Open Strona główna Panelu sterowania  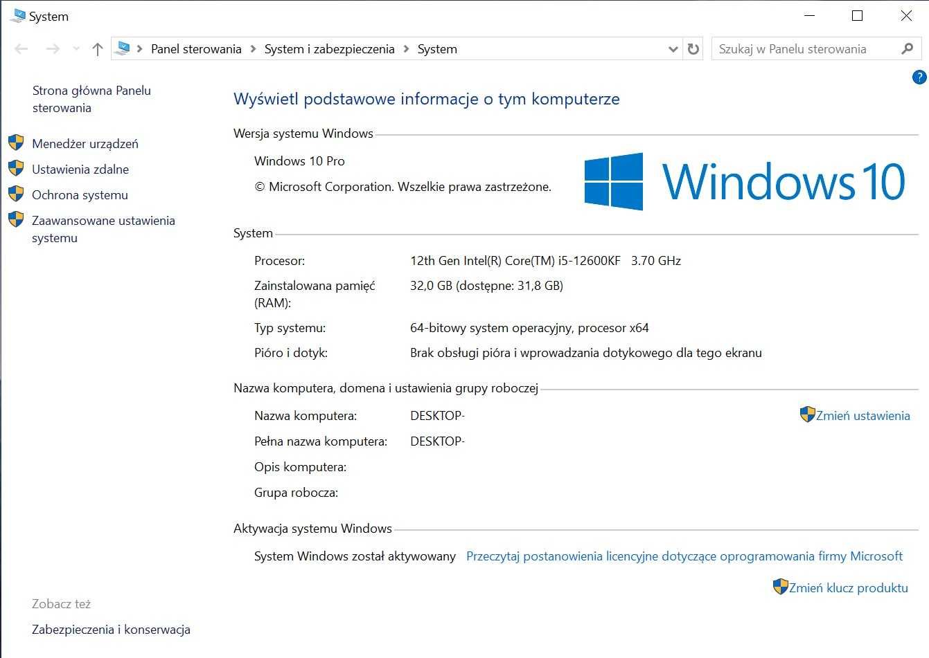91,99
